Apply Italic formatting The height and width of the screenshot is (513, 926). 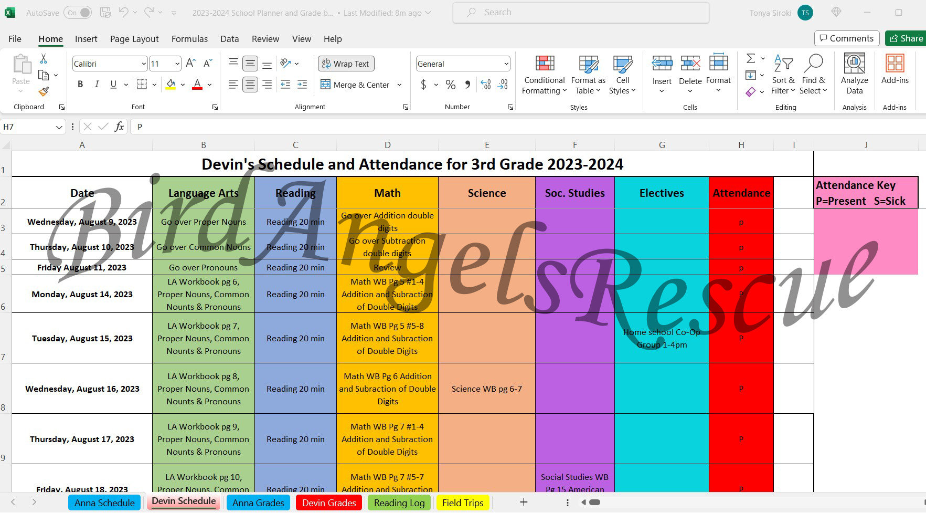(97, 84)
